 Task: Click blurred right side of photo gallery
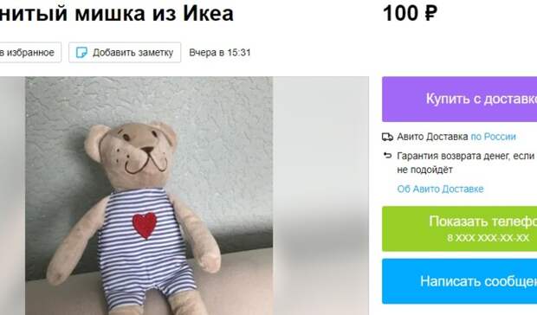[x=320, y=196]
